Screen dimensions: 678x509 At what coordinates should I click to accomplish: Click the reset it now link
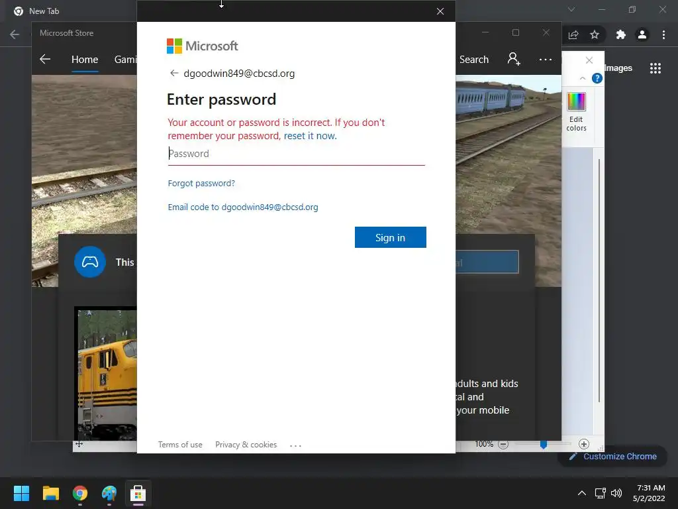310,136
